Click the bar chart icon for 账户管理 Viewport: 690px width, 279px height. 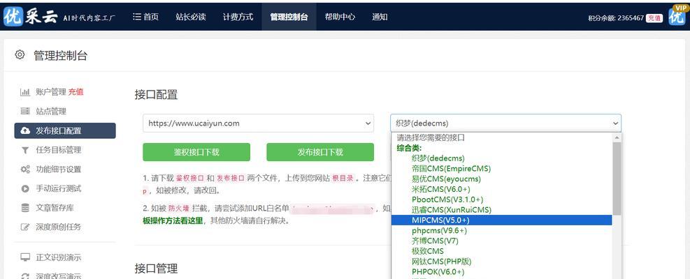click(25, 92)
